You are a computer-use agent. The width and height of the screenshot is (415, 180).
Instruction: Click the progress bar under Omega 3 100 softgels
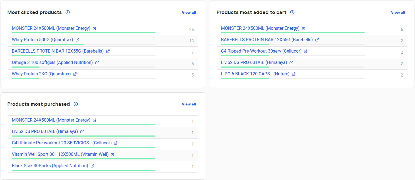point(84,67)
